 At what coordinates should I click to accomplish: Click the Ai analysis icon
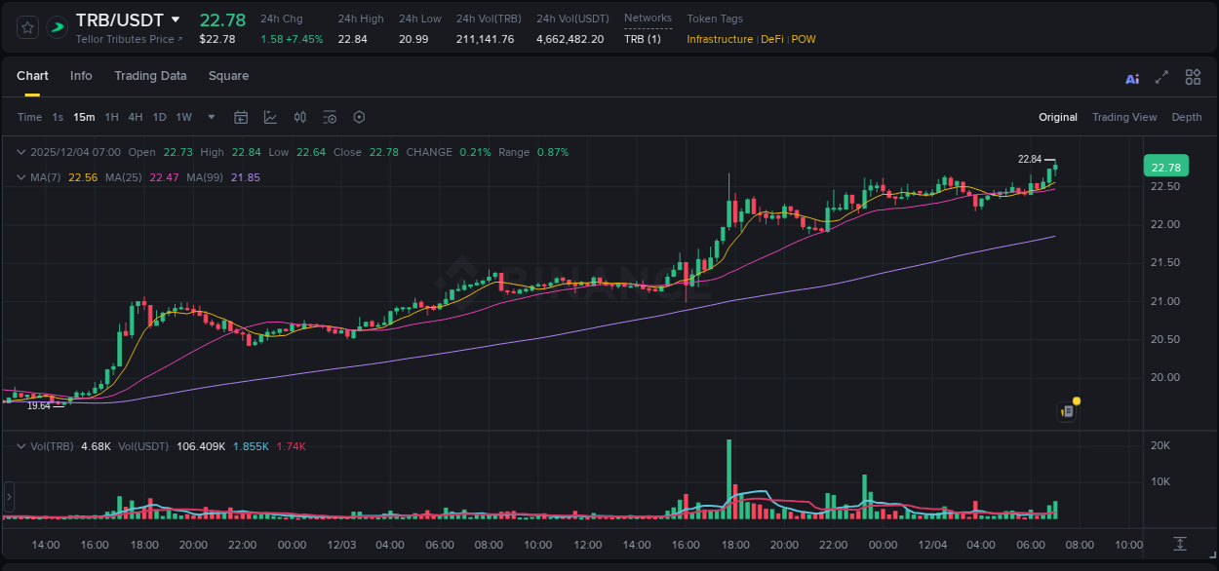coord(1131,77)
